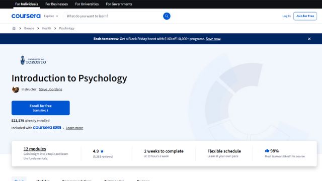Go to home via breadcrumb house icon
Screen dimensions: 322x181
14,28
